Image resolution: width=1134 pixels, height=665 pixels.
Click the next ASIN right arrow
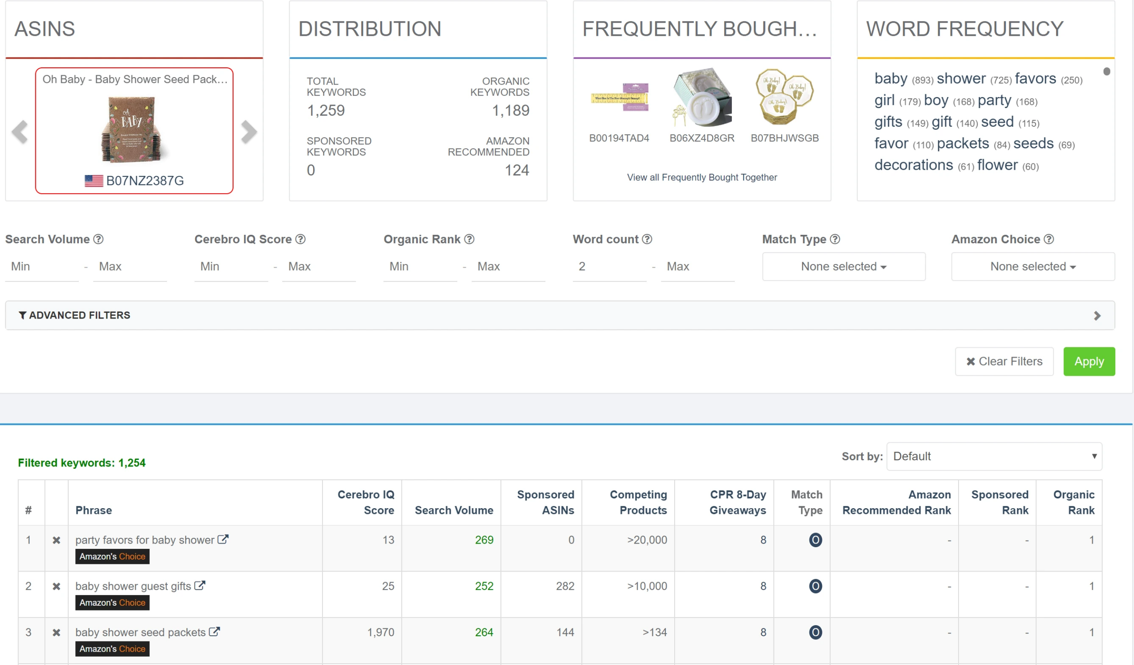coord(249,132)
